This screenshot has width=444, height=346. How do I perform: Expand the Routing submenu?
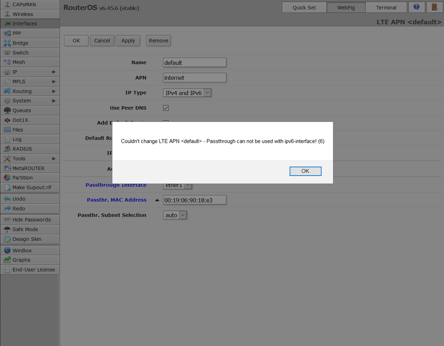(x=54, y=91)
